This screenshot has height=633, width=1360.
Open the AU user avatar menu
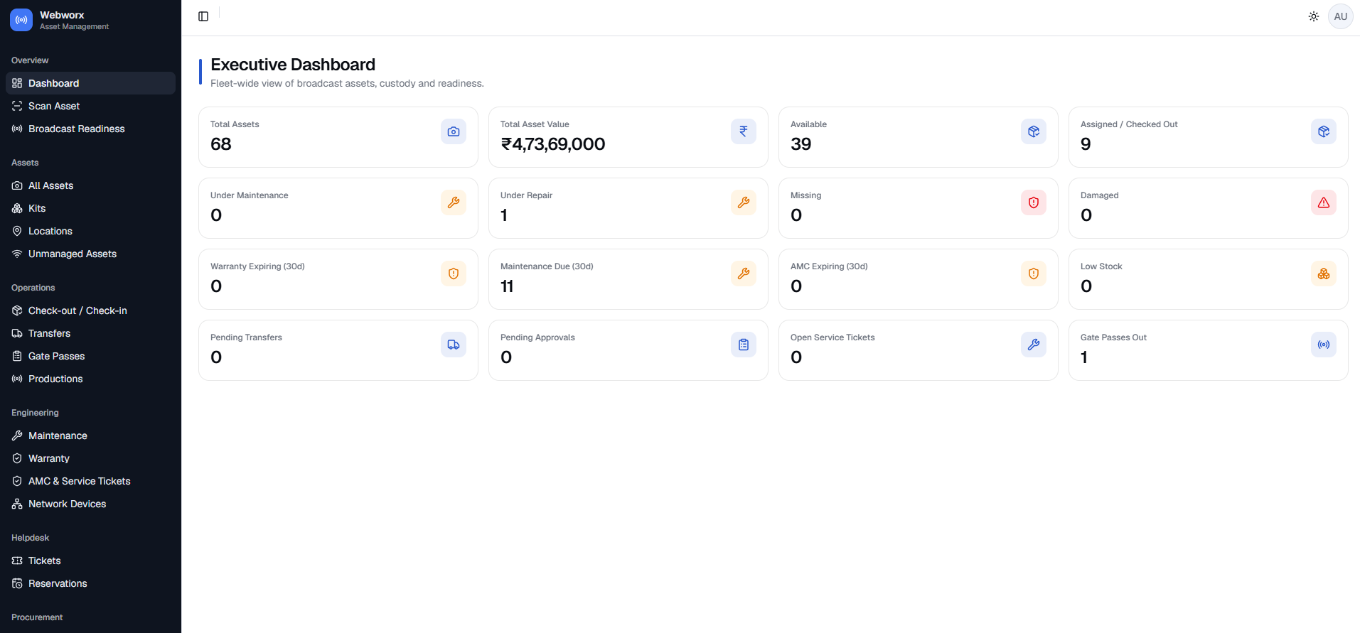pyautogui.click(x=1341, y=16)
